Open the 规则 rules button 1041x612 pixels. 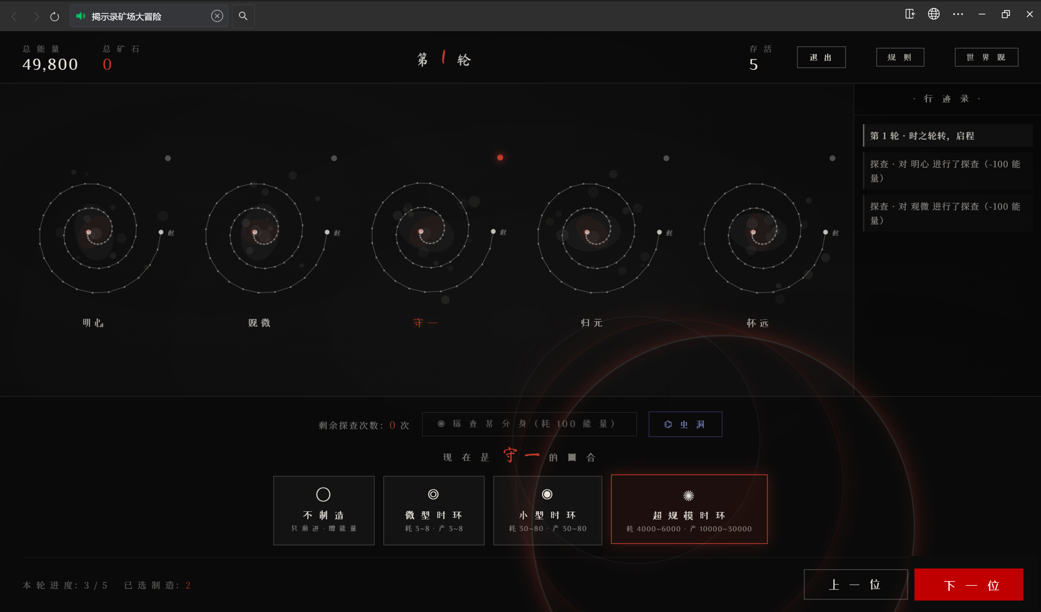(900, 57)
